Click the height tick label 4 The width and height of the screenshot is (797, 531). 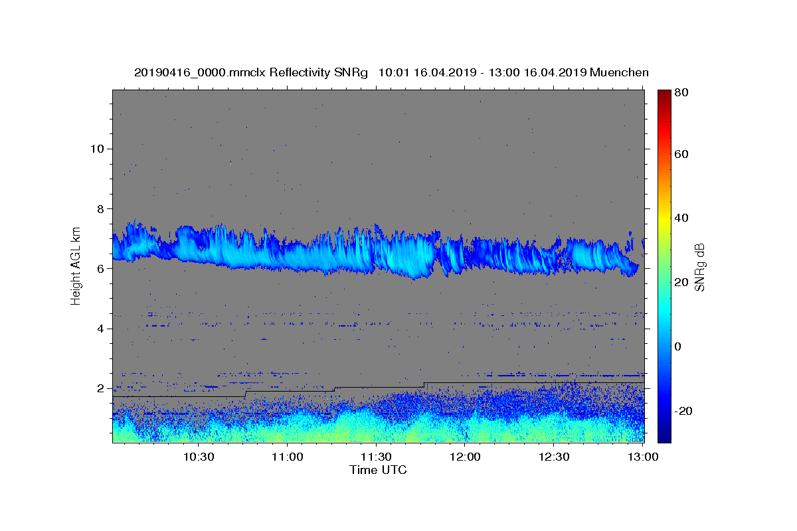(100, 329)
